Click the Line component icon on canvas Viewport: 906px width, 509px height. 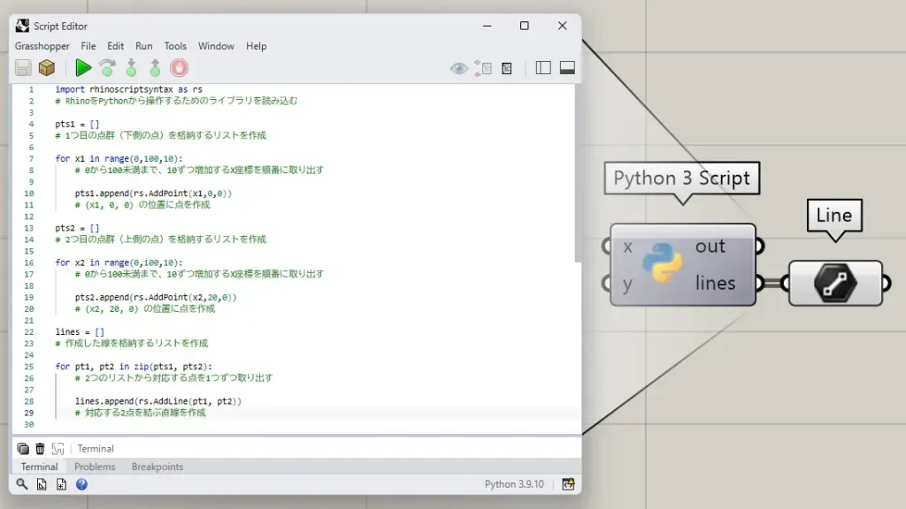[835, 284]
